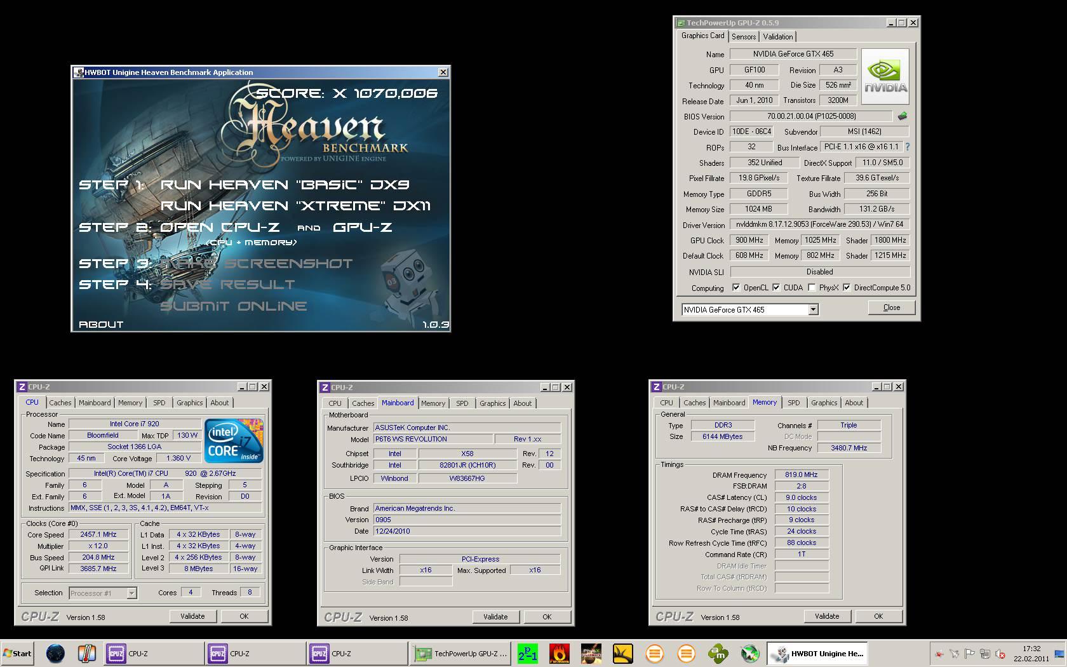
Task: Click the Action Center flag tray icon
Action: pyautogui.click(x=969, y=654)
